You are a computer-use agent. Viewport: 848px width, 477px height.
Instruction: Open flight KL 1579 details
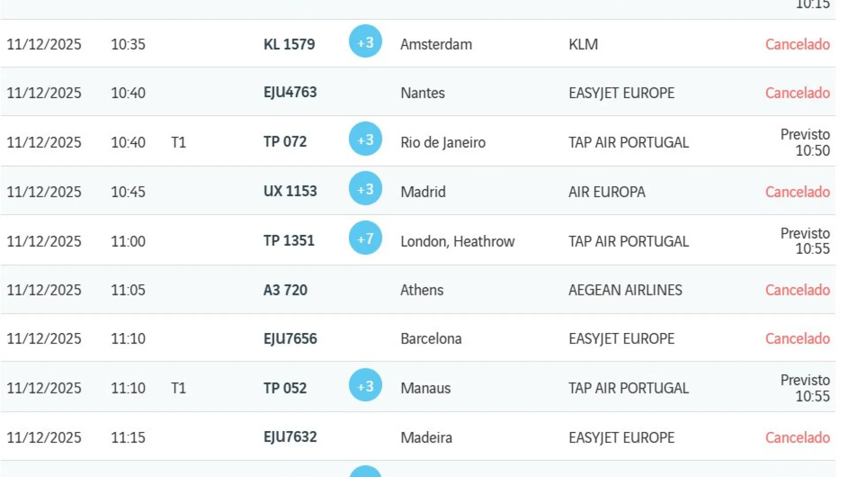coord(289,44)
